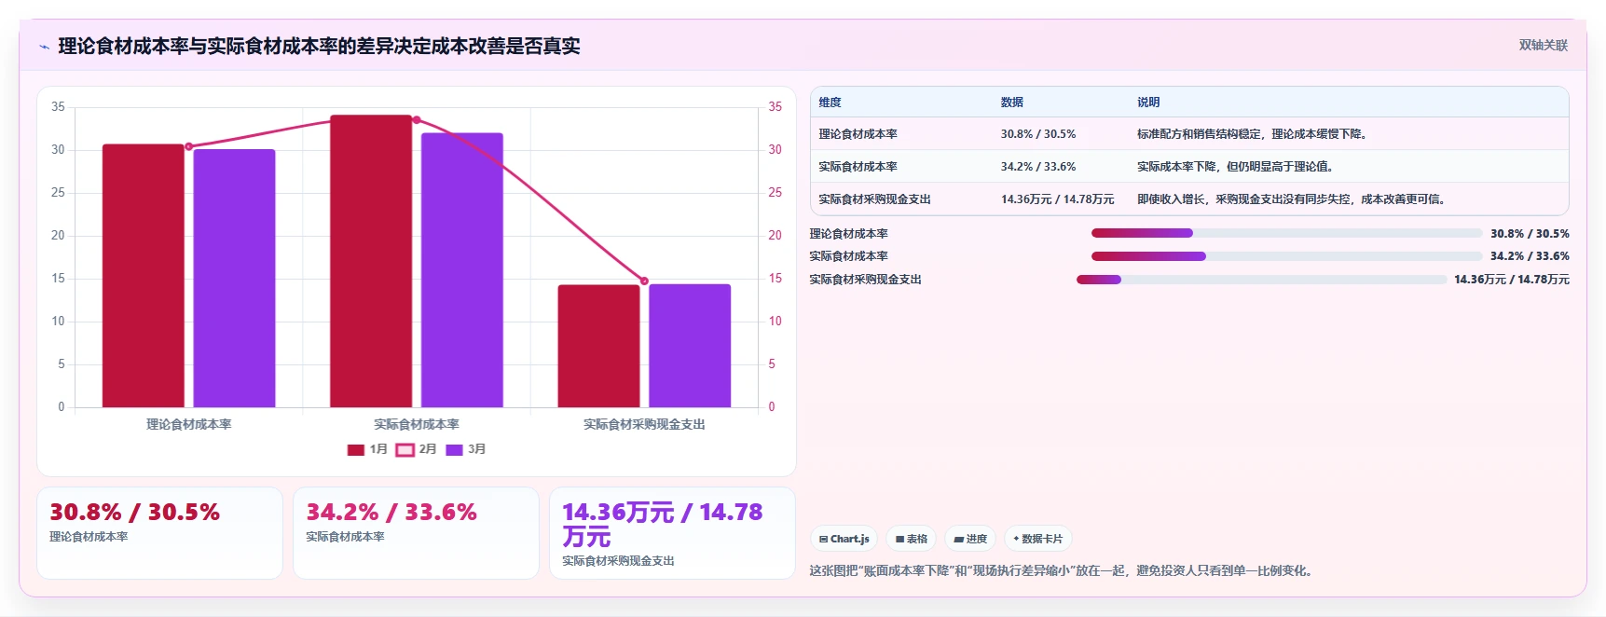Click the 双轴关联 label
This screenshot has height=617, width=1606.
1544,45
